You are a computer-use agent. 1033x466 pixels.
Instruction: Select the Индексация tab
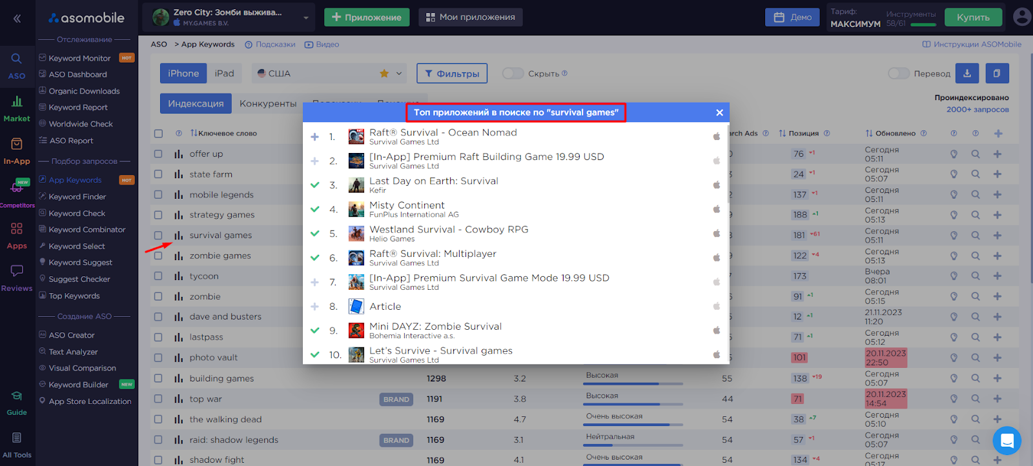point(196,103)
